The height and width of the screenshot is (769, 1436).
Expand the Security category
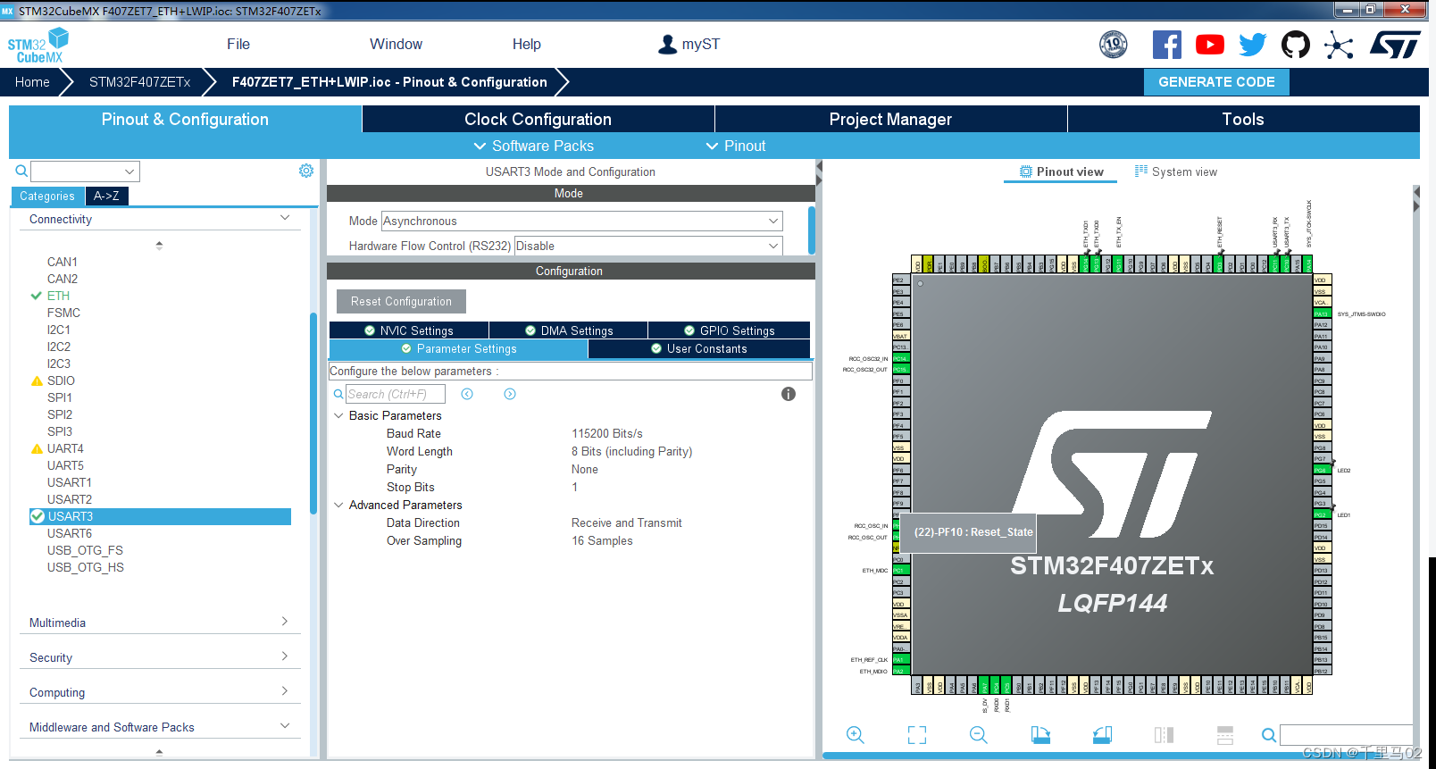(285, 656)
